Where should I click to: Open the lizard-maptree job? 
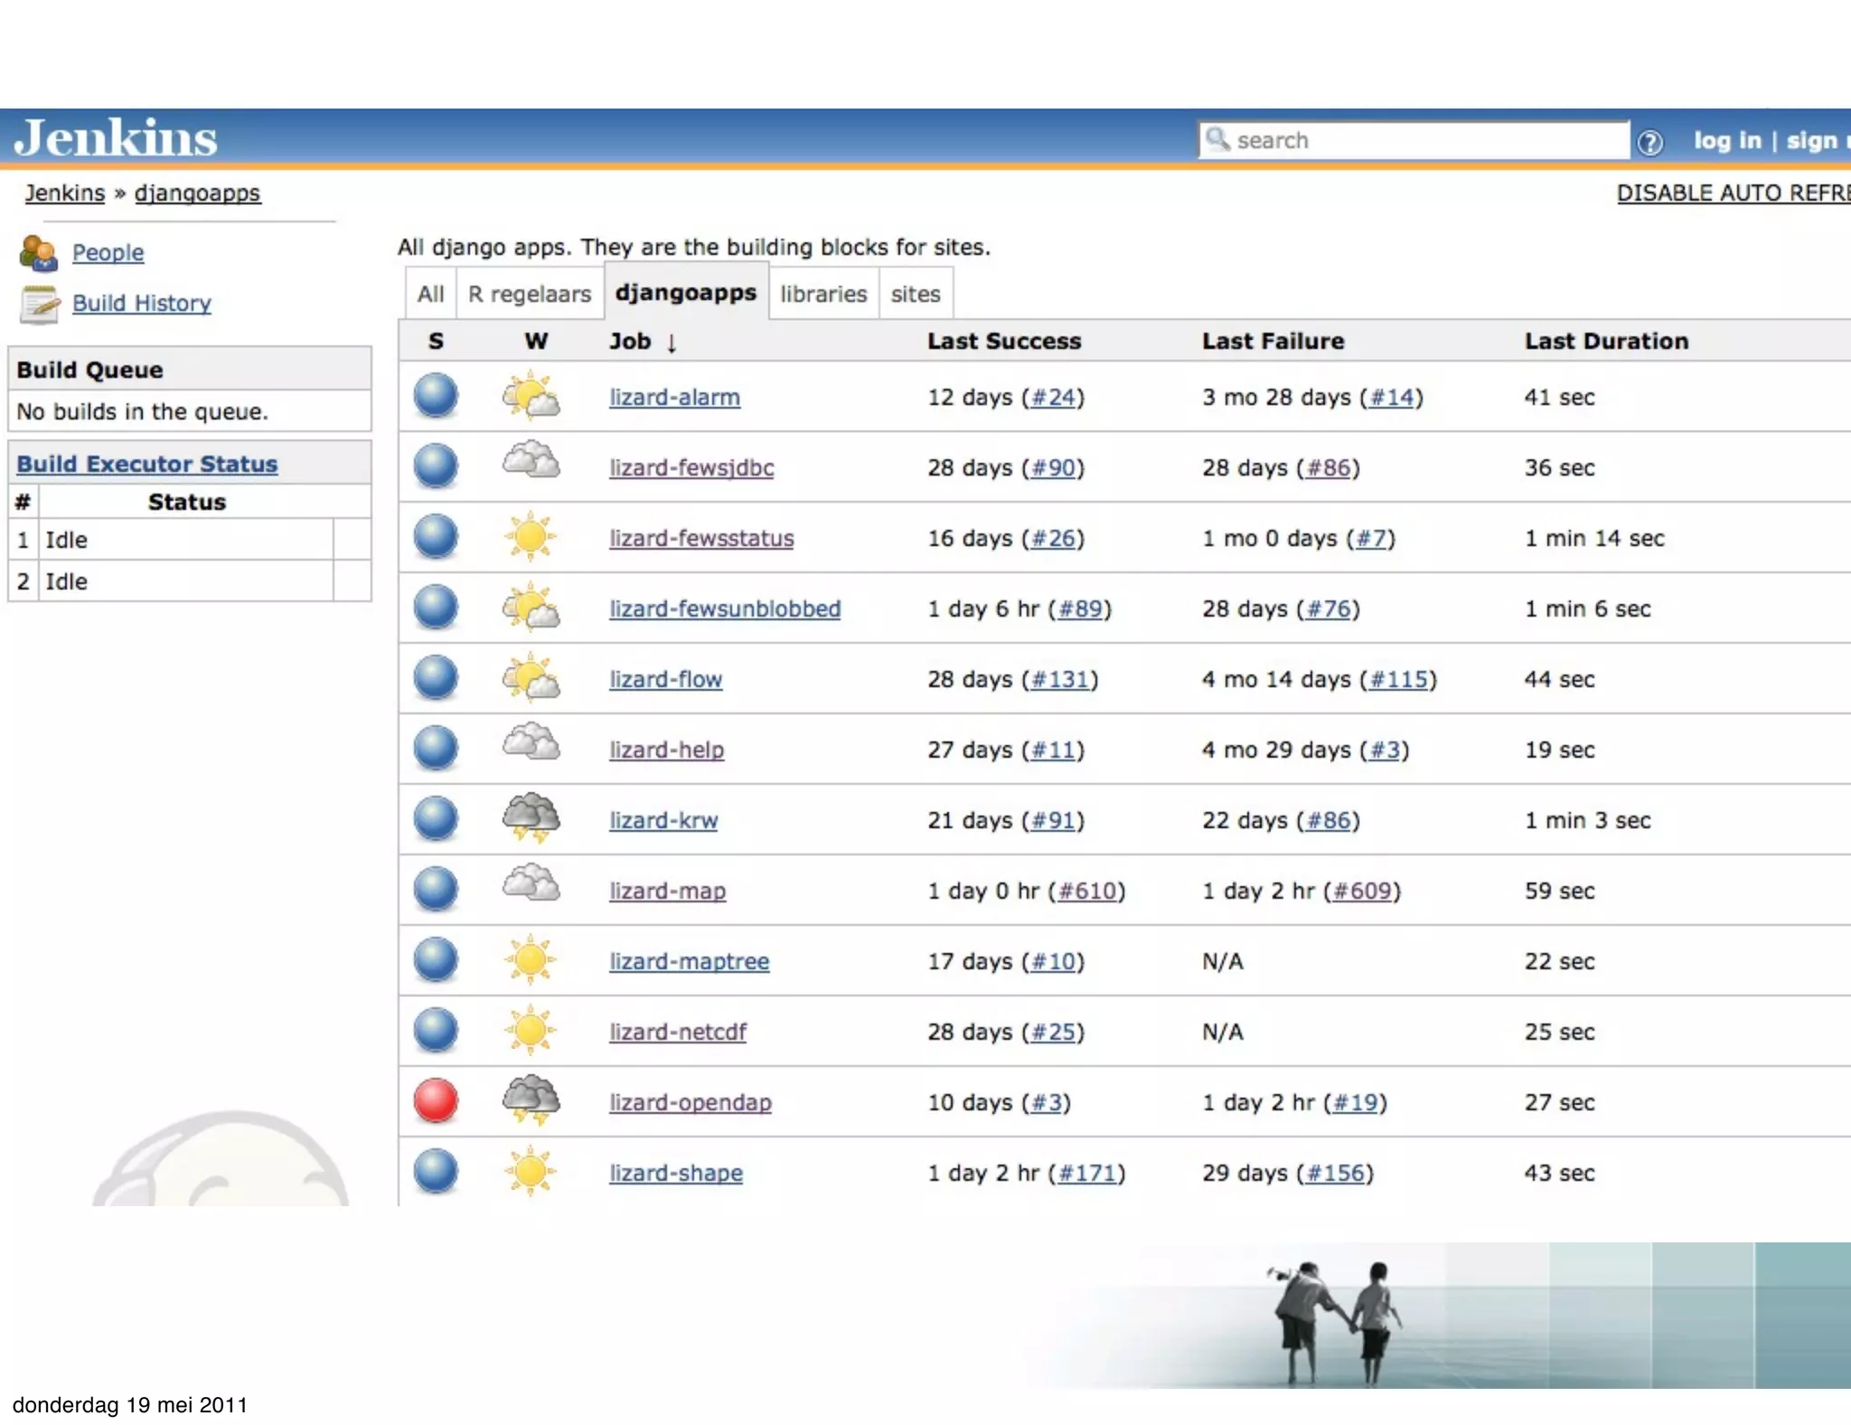click(x=689, y=961)
